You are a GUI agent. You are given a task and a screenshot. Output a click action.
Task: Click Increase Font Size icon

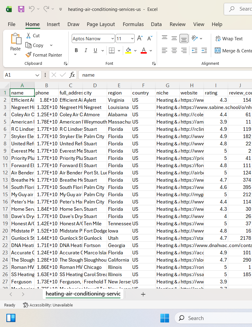point(140,38)
